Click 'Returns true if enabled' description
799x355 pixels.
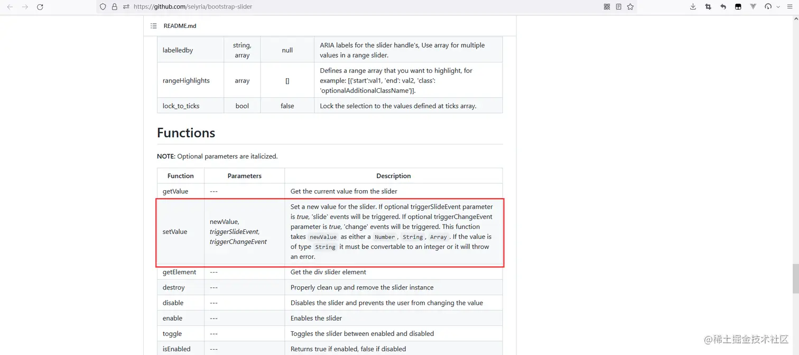click(x=348, y=349)
